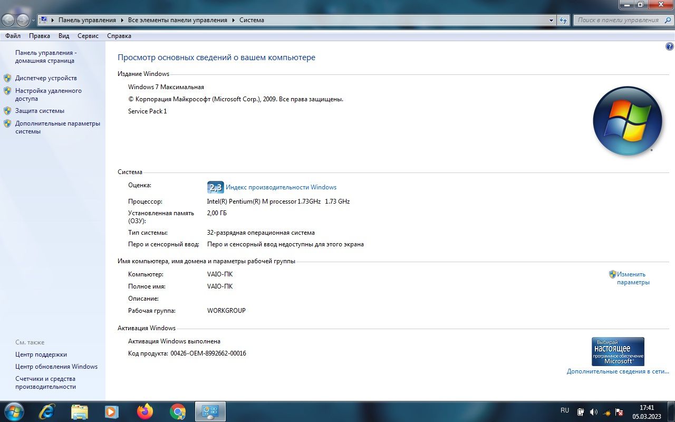Viewport: 675px width, 422px height.
Task: Open Счетчики и средства производительности link
Action: click(45, 382)
